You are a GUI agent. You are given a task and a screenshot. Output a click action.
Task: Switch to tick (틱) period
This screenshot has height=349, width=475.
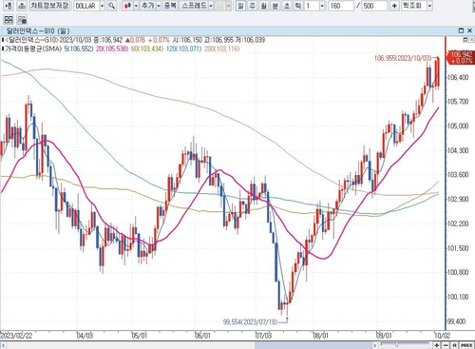297,6
